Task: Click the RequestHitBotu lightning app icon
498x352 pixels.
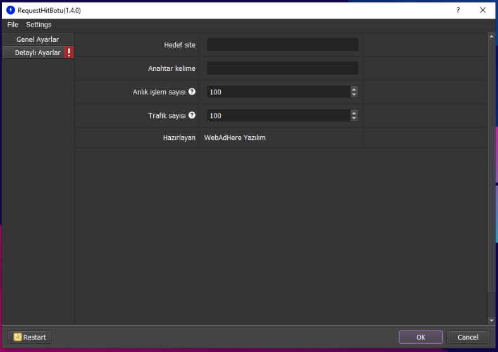Action: coord(10,10)
